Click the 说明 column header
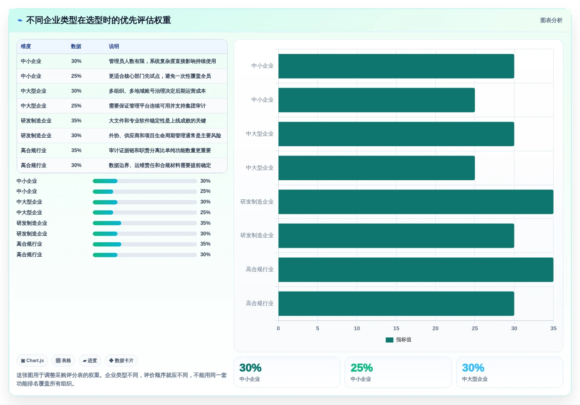The width and height of the screenshot is (580, 405). point(114,46)
